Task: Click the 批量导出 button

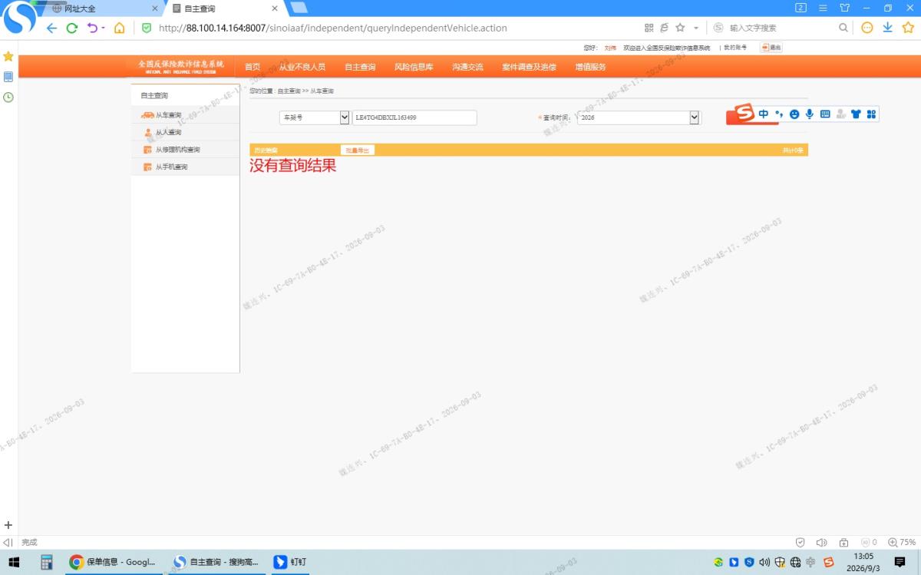Action: pos(358,150)
